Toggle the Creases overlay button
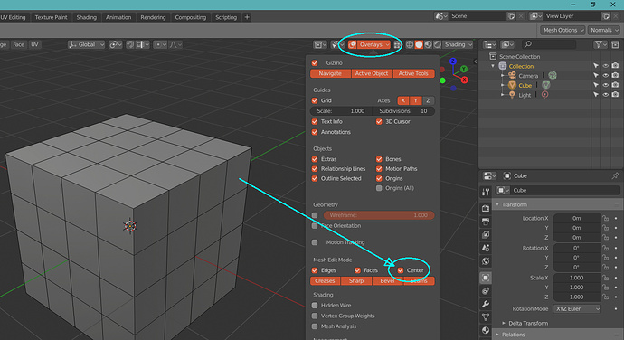The width and height of the screenshot is (624, 340). [325, 281]
